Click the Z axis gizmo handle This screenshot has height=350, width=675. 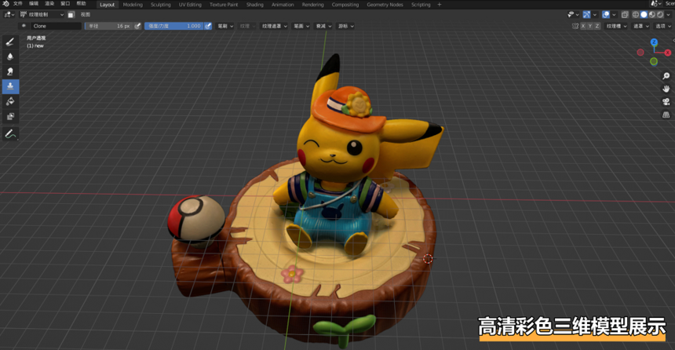(x=654, y=42)
